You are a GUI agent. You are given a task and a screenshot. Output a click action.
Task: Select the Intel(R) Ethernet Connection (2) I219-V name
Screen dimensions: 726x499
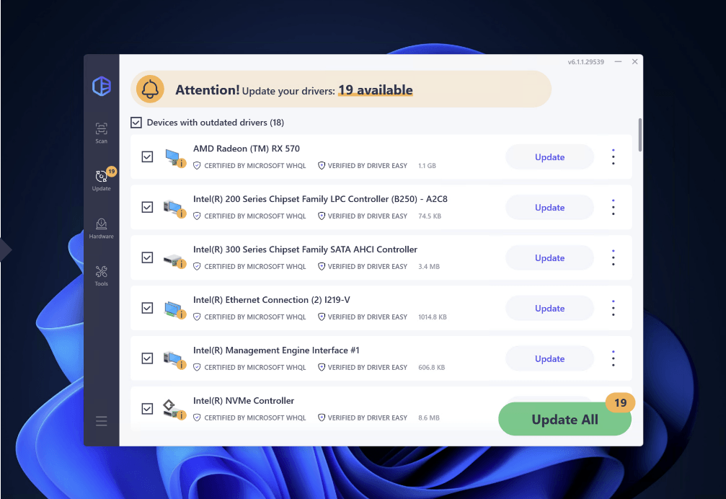pos(271,300)
